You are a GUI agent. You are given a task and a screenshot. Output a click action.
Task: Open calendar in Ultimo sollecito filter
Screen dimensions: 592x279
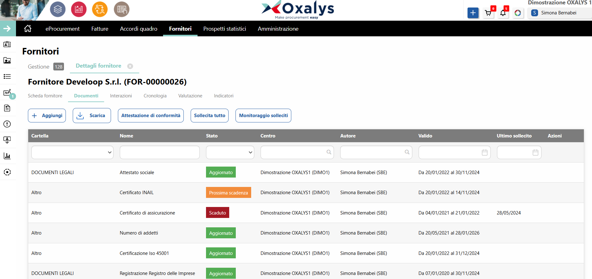535,152
